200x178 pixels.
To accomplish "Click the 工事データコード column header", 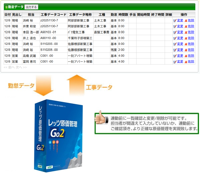I will tap(53, 15).
